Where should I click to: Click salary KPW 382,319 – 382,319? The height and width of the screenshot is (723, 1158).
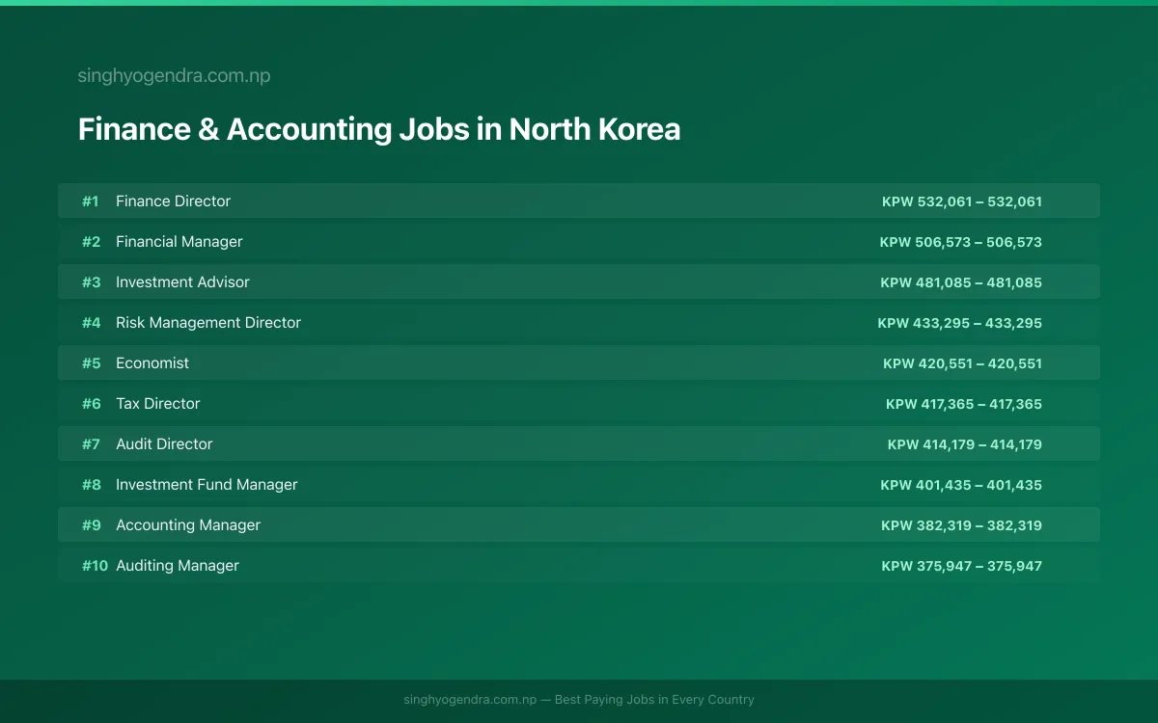(962, 525)
